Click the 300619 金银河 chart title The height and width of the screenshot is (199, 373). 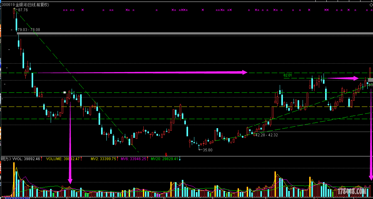[x=25, y=4]
